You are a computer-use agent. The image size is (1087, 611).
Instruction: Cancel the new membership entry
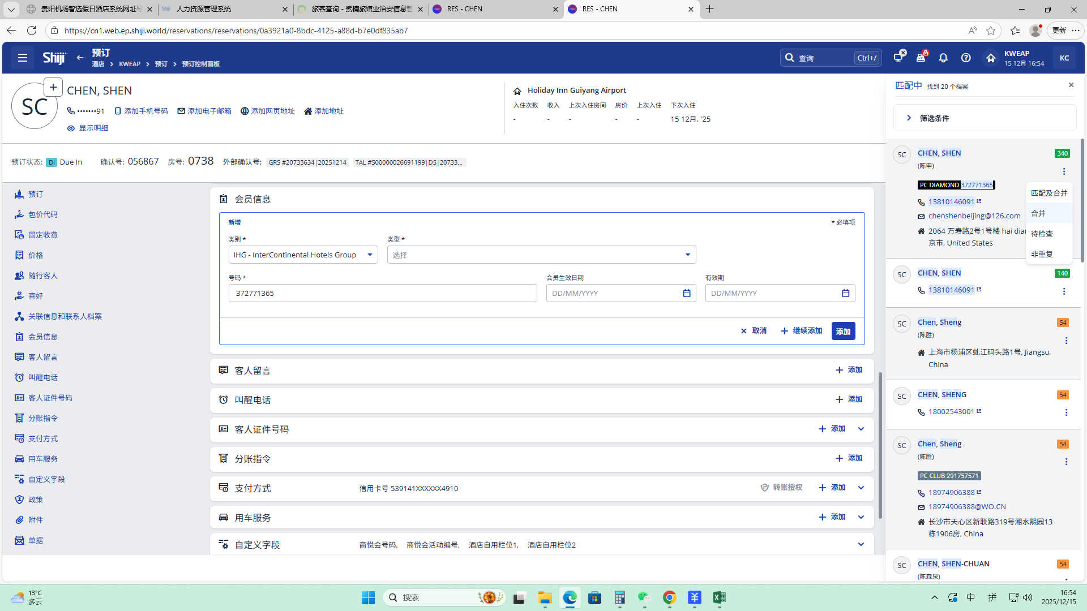click(x=754, y=331)
